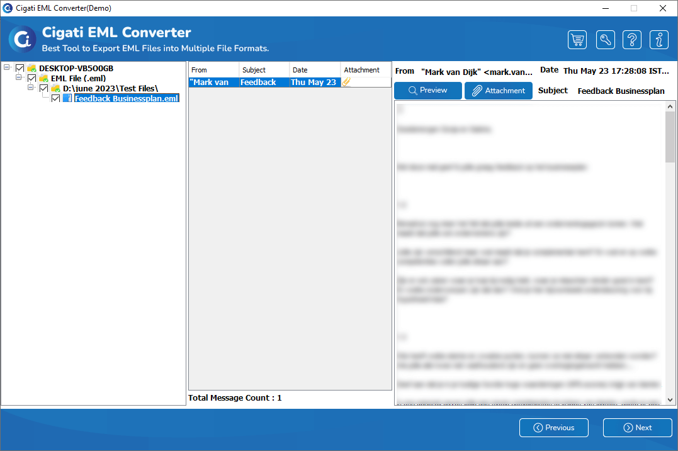Sort messages by Date column header
The image size is (678, 451).
(x=315, y=70)
